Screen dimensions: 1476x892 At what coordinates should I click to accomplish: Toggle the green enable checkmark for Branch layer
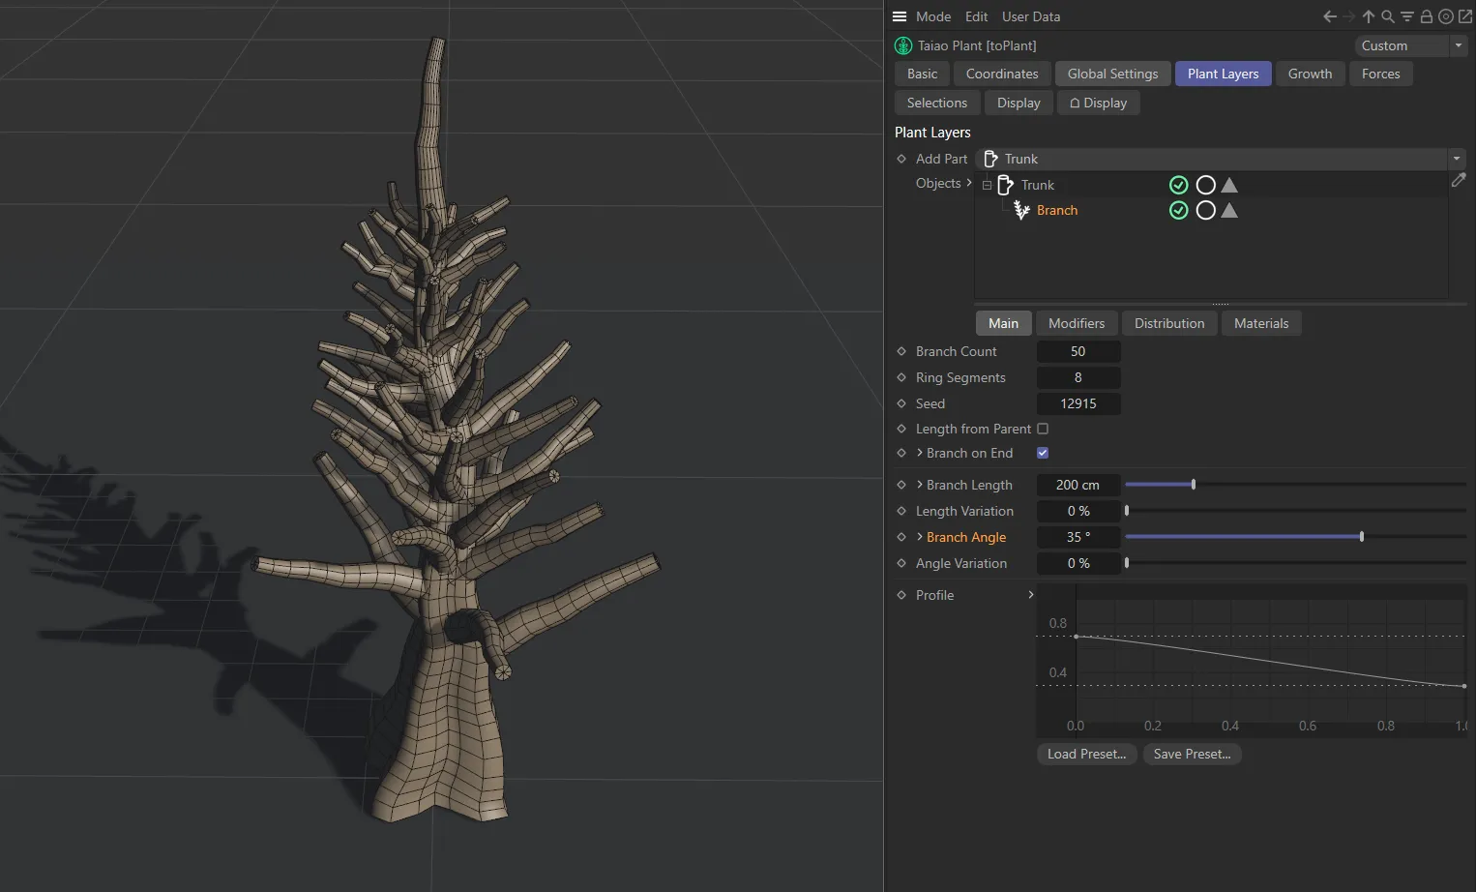tap(1178, 210)
